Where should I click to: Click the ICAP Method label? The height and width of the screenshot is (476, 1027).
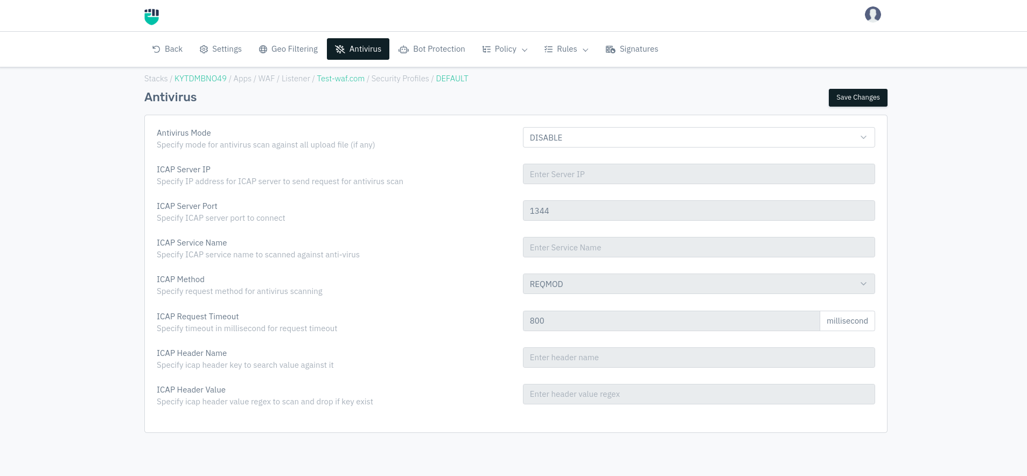point(180,279)
